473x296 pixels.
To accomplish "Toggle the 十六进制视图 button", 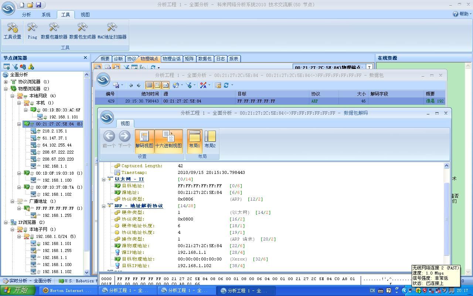I will (x=169, y=139).
